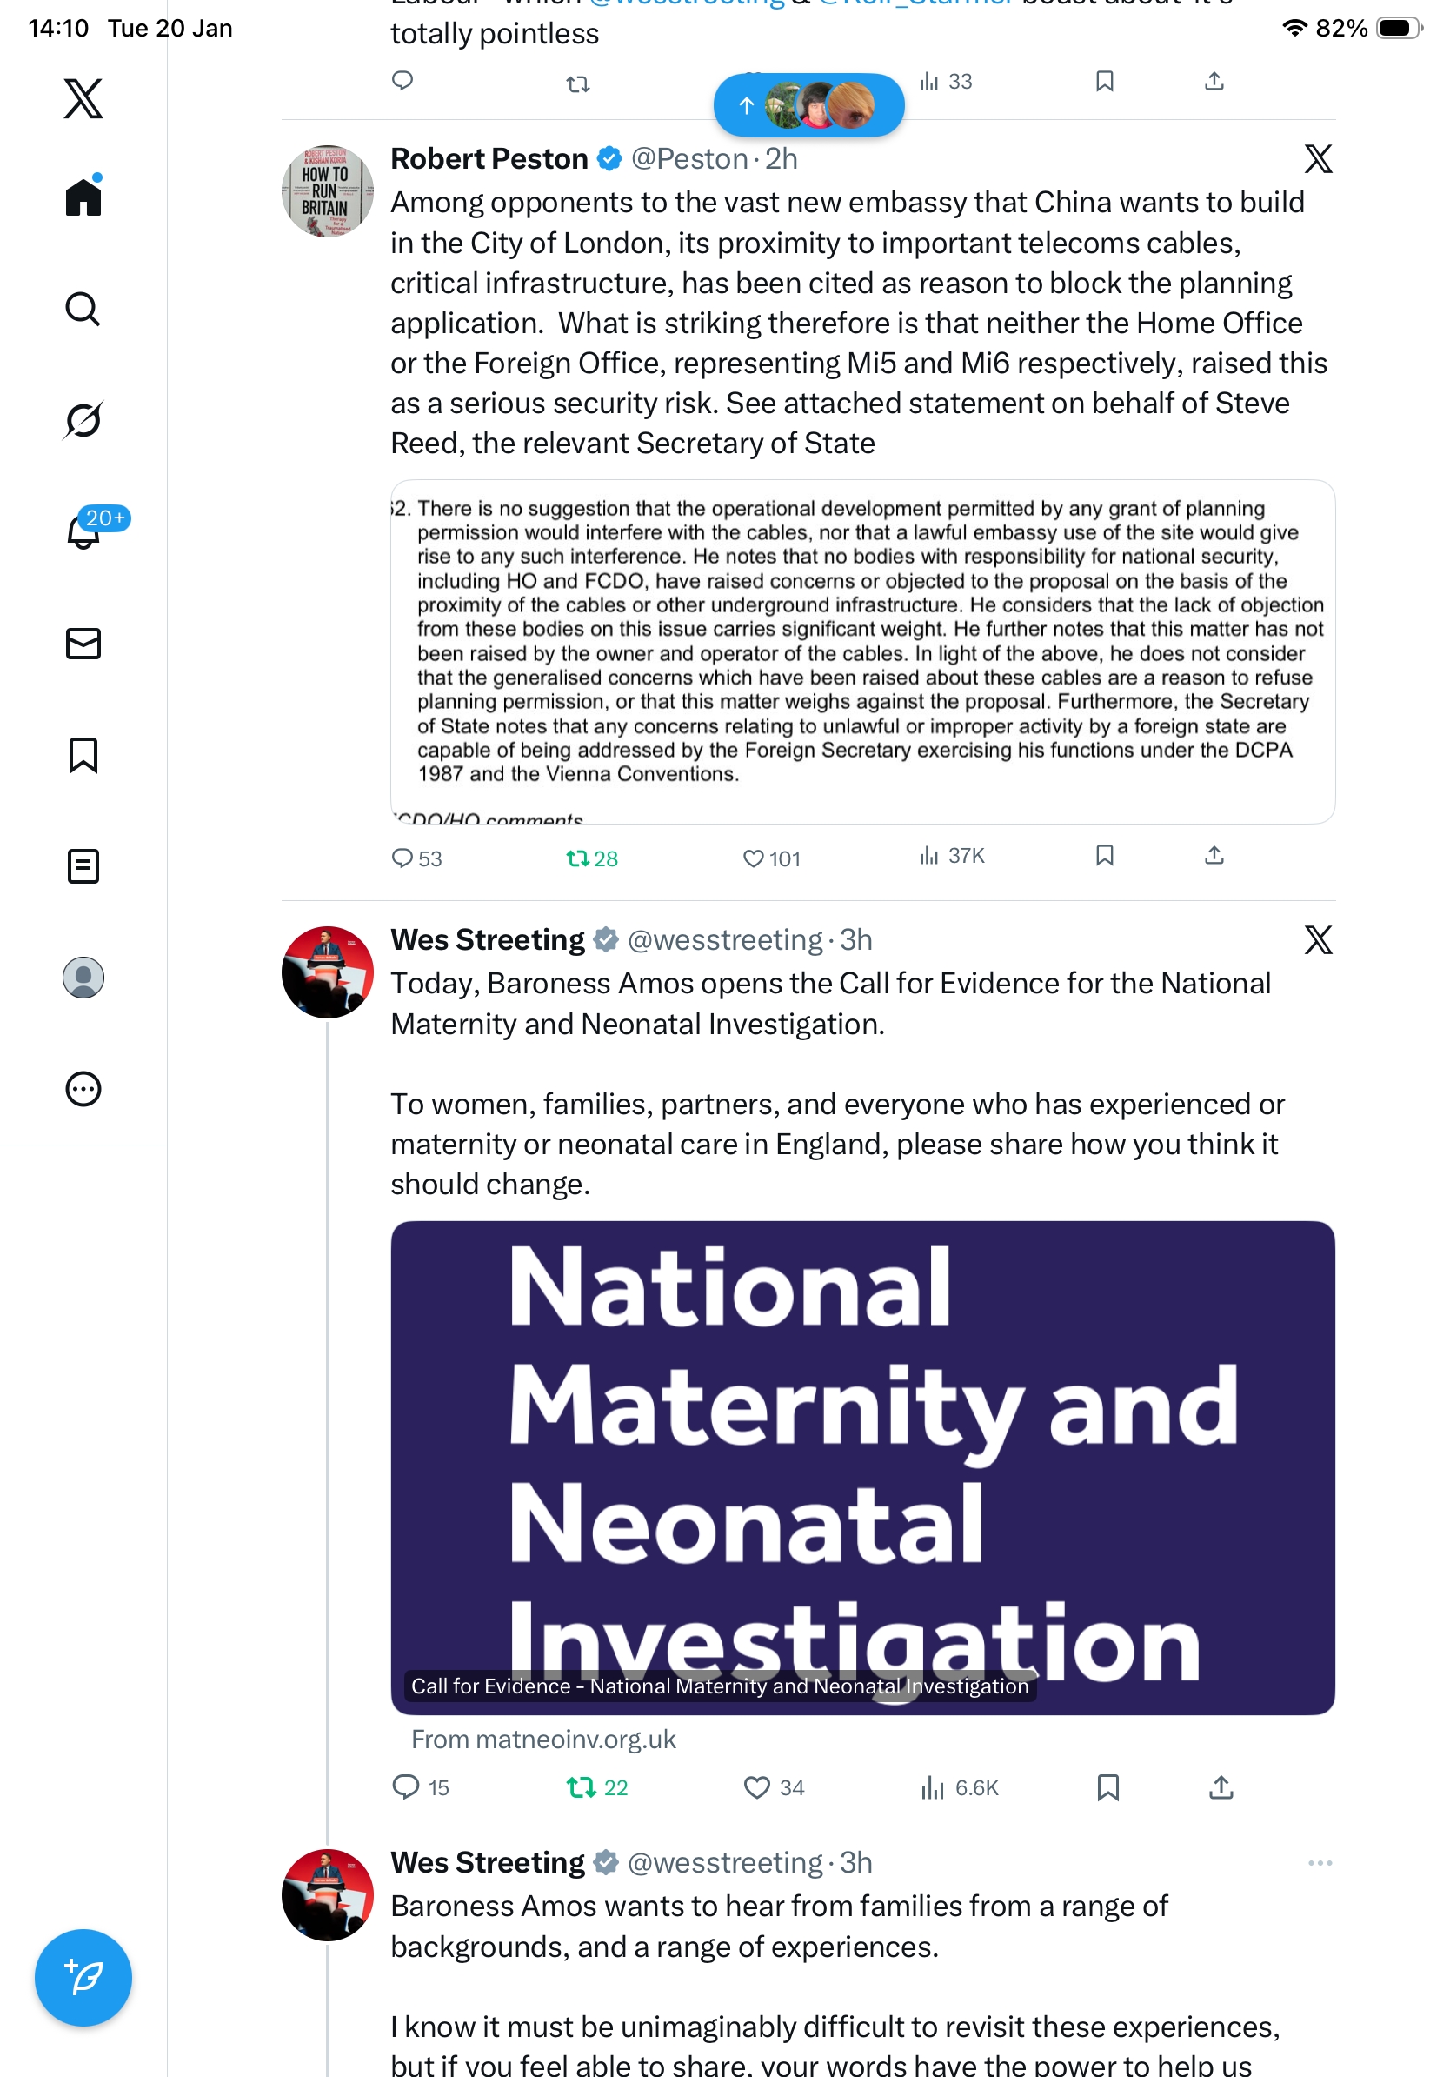Open more options menu in sidebar
Screen dimensions: 1450x2077
pyautogui.click(x=83, y=1088)
